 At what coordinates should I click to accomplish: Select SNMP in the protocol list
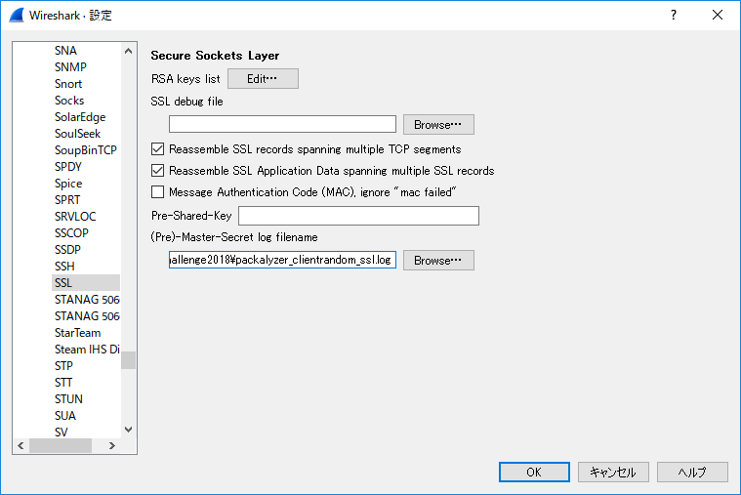(x=70, y=67)
